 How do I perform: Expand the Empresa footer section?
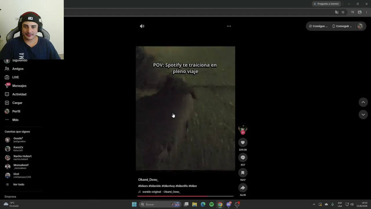(10, 197)
